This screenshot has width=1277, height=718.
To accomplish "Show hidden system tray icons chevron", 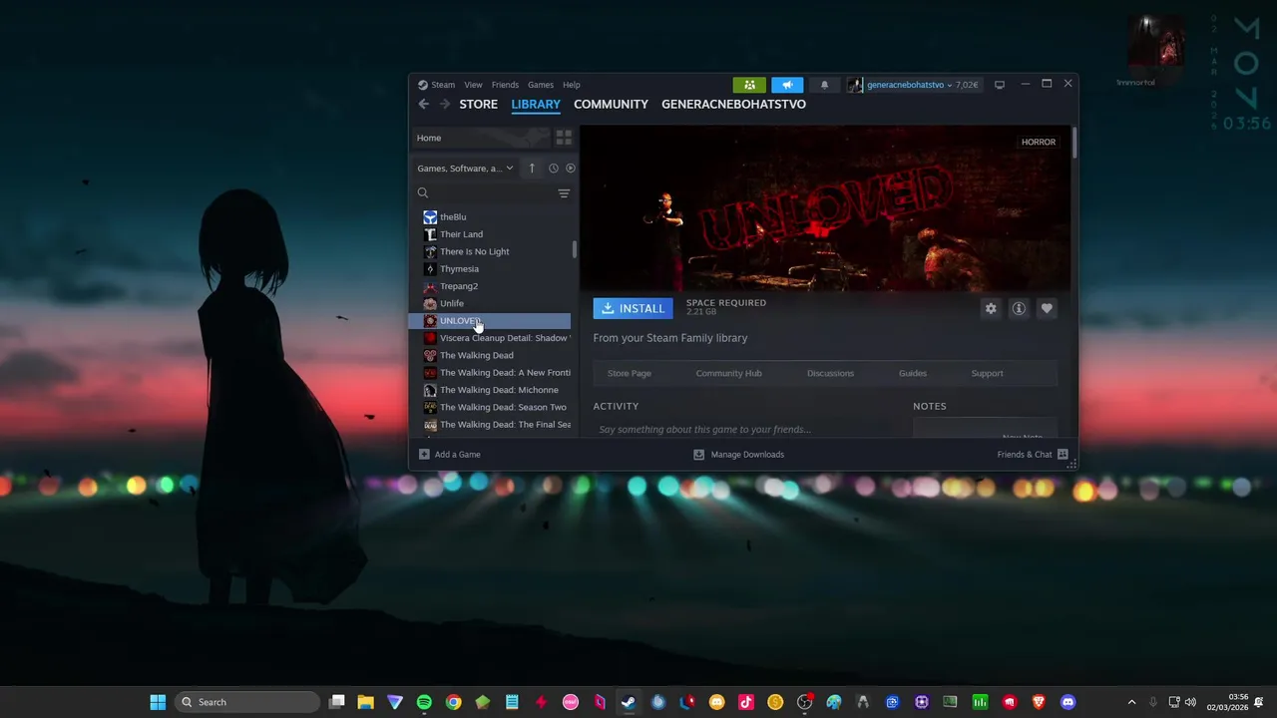I will click(1131, 702).
